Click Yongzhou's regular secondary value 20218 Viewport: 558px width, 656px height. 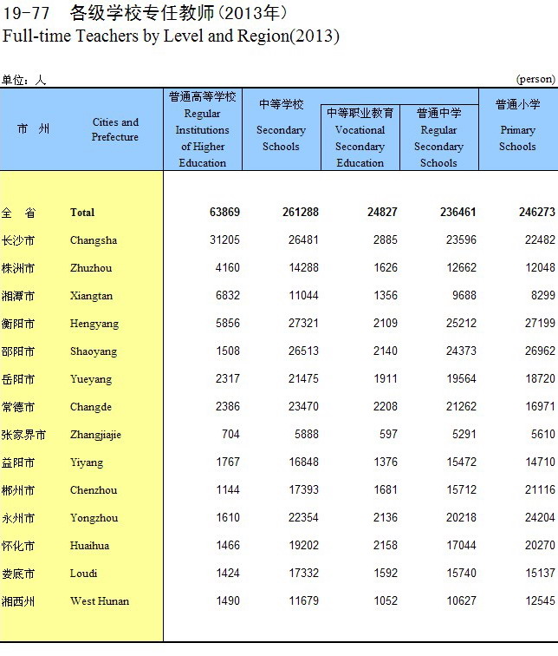tap(461, 517)
